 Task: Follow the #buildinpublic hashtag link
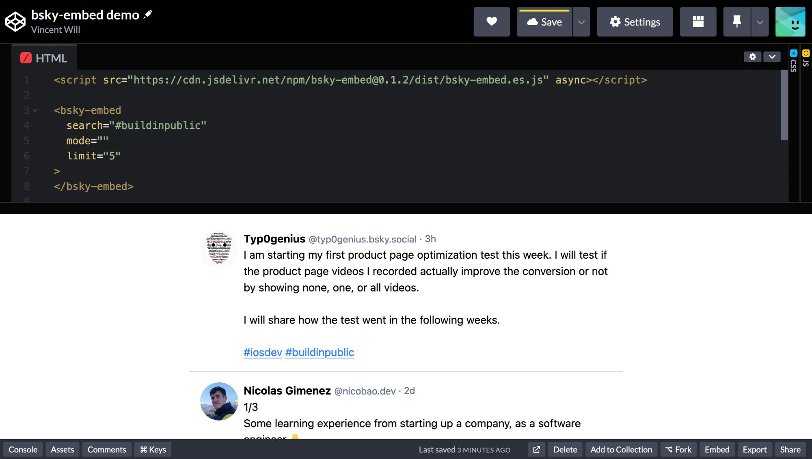pyautogui.click(x=320, y=352)
